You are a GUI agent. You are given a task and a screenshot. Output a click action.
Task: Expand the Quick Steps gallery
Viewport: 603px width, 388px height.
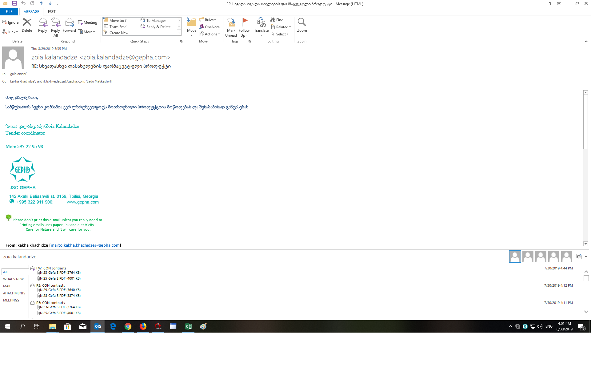click(179, 33)
